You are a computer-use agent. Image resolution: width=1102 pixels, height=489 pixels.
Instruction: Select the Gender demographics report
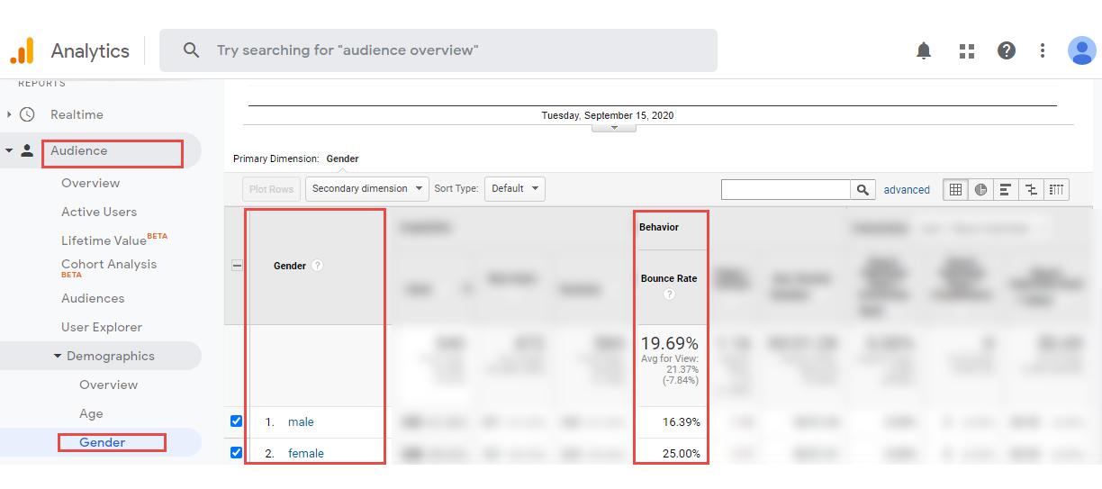(102, 442)
